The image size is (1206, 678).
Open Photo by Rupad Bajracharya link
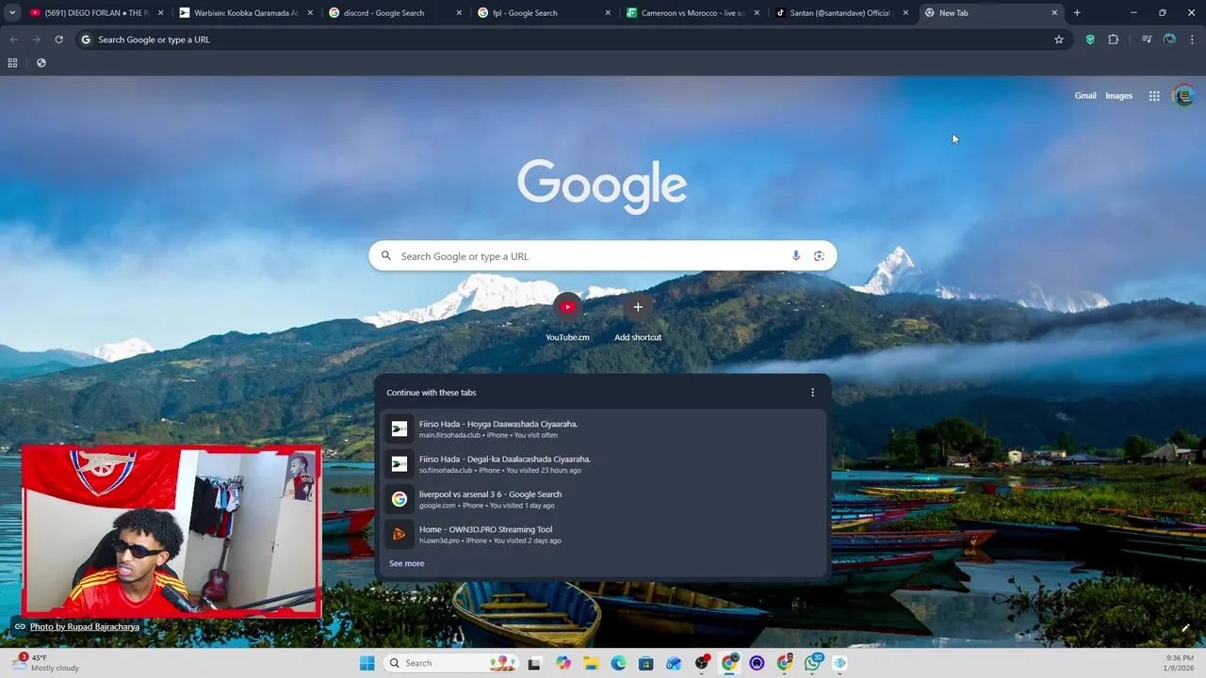coord(85,626)
